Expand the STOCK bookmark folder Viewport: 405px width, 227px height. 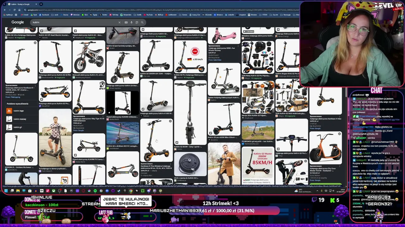point(263,15)
